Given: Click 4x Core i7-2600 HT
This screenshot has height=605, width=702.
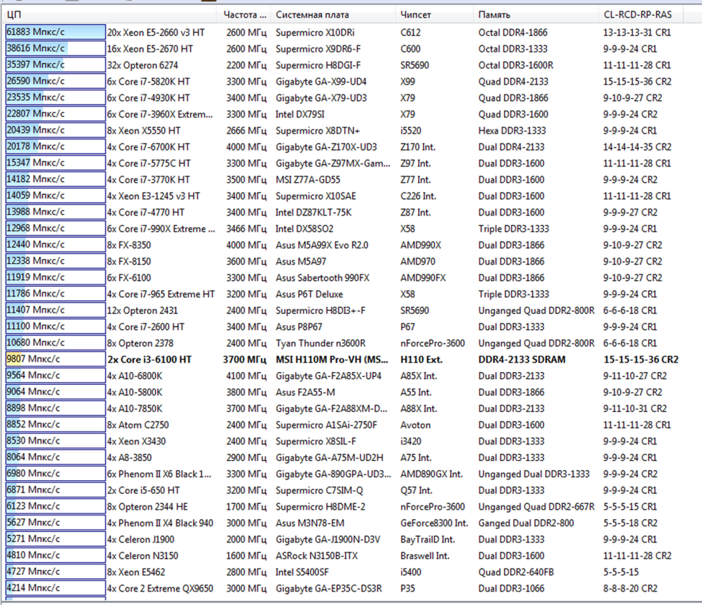Looking at the screenshot, I should 146,327.
